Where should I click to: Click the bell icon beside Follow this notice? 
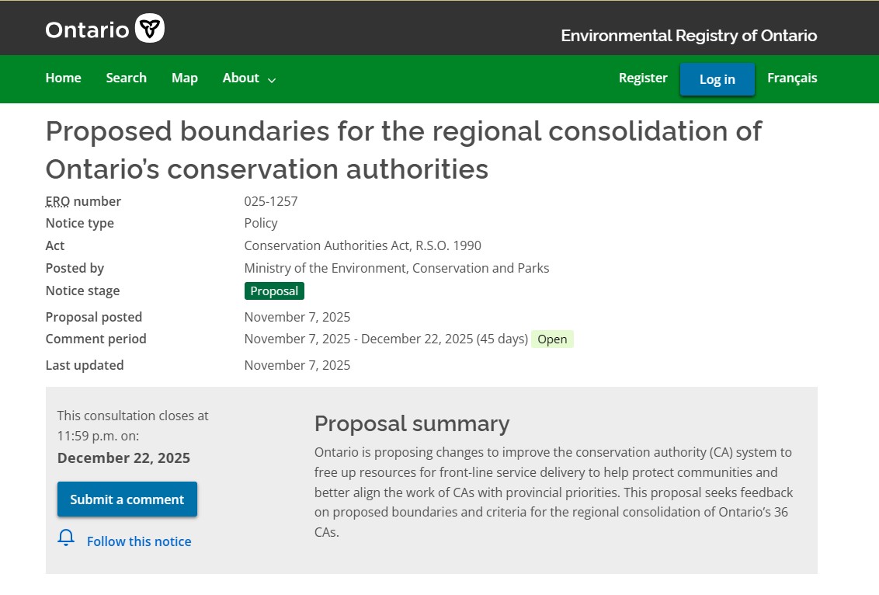click(66, 538)
